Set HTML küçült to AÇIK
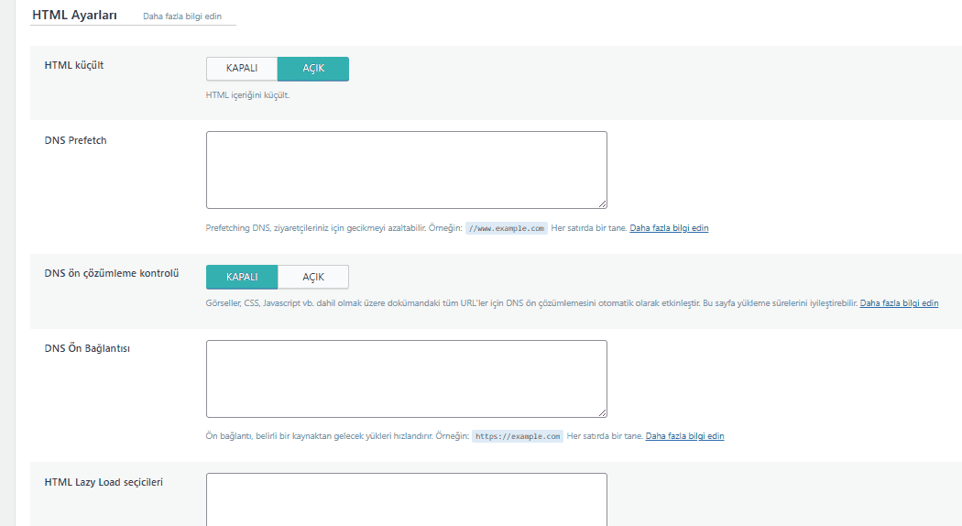 tap(313, 69)
